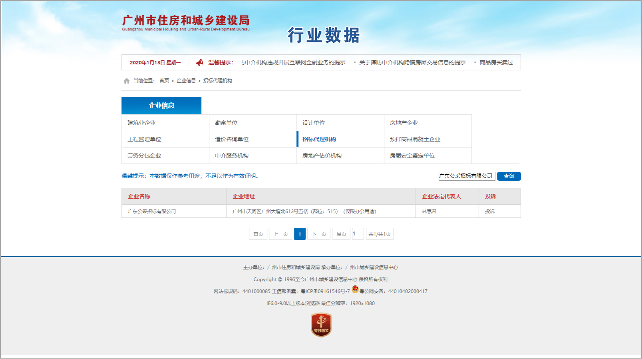Image resolution: width=642 pixels, height=359 pixels.
Task: Click 投诉 link for 广东公采招标有限公司
Action: point(489,211)
